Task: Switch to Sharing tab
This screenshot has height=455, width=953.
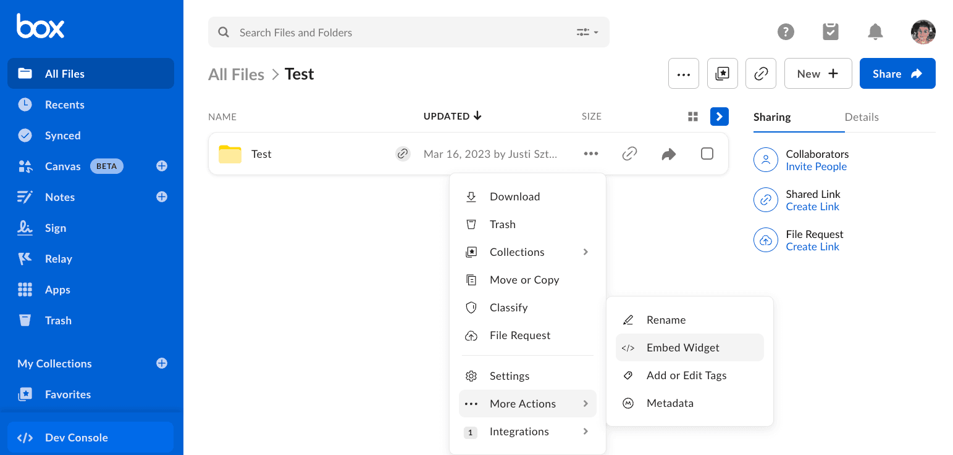Action: coord(772,117)
